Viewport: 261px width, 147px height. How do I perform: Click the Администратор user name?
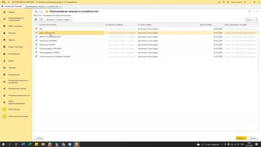pos(237,2)
